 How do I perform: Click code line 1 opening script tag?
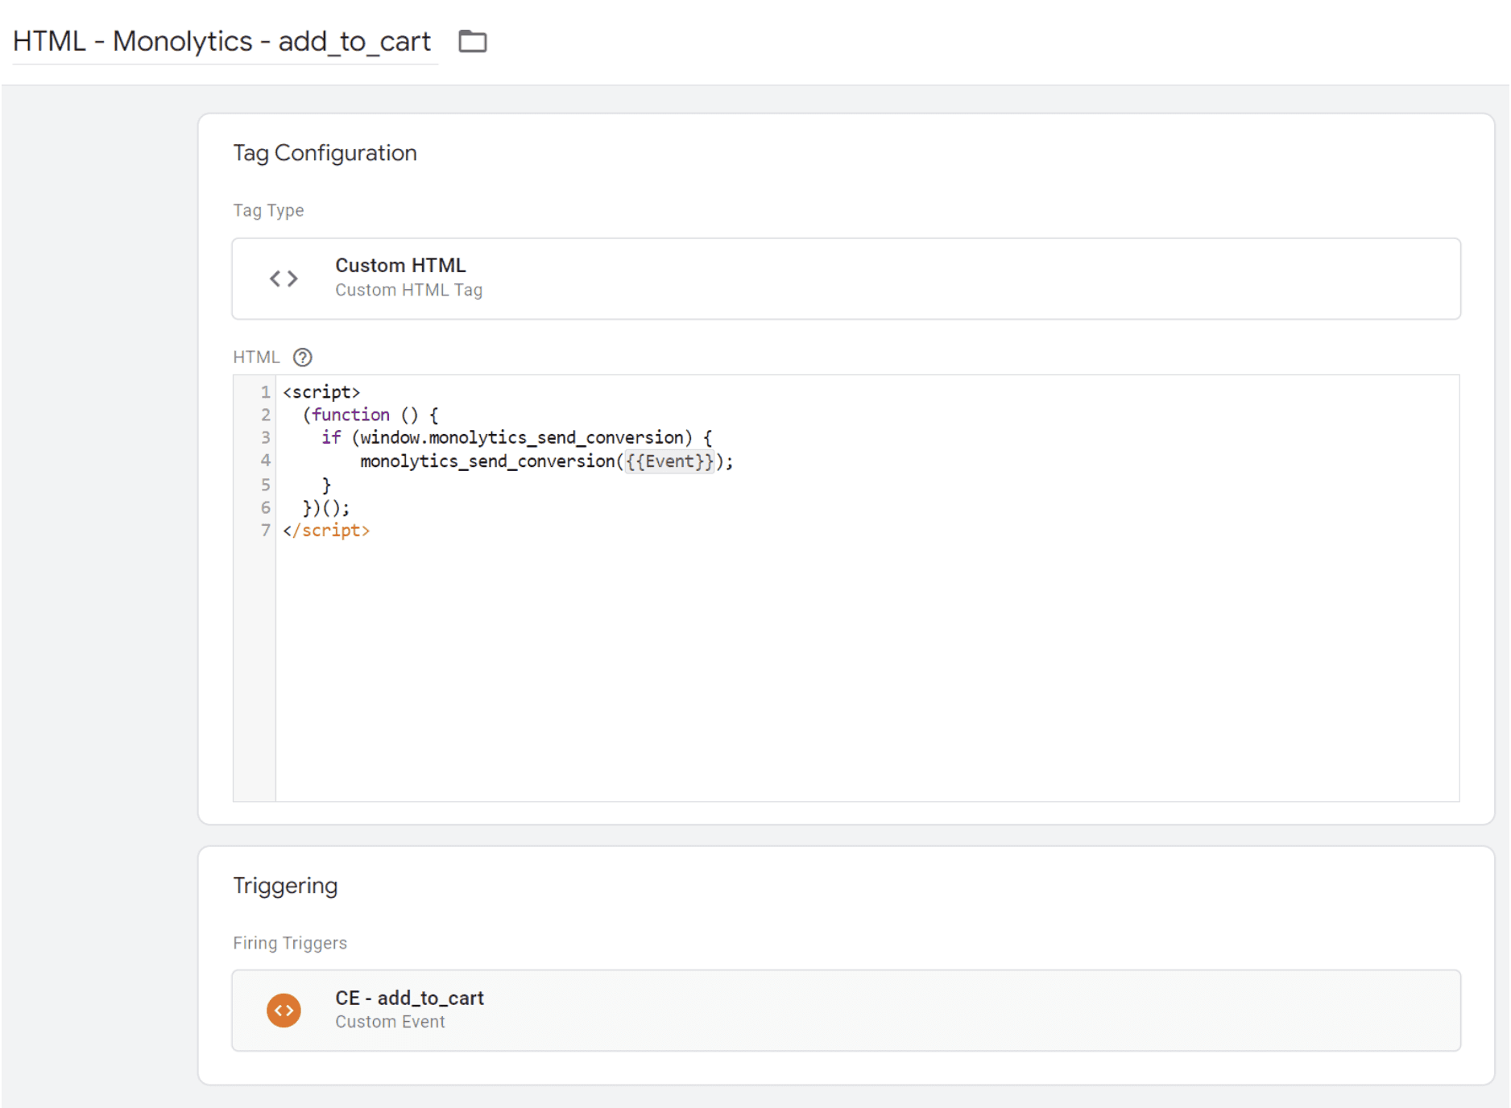[321, 392]
